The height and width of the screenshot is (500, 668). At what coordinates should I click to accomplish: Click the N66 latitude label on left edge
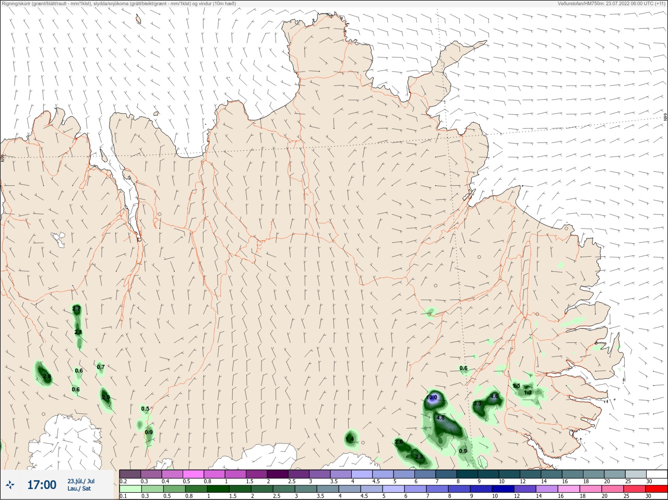pos(3,157)
